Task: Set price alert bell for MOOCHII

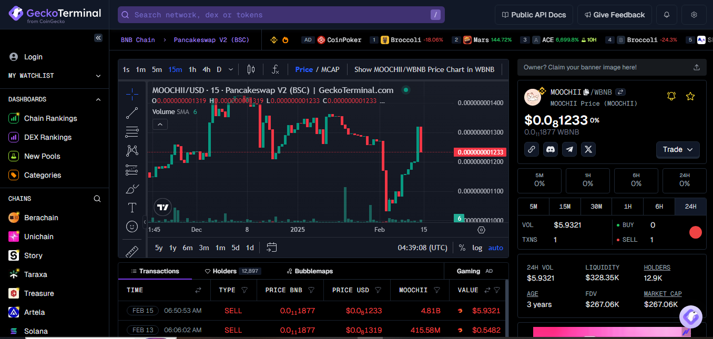Action: tap(671, 96)
